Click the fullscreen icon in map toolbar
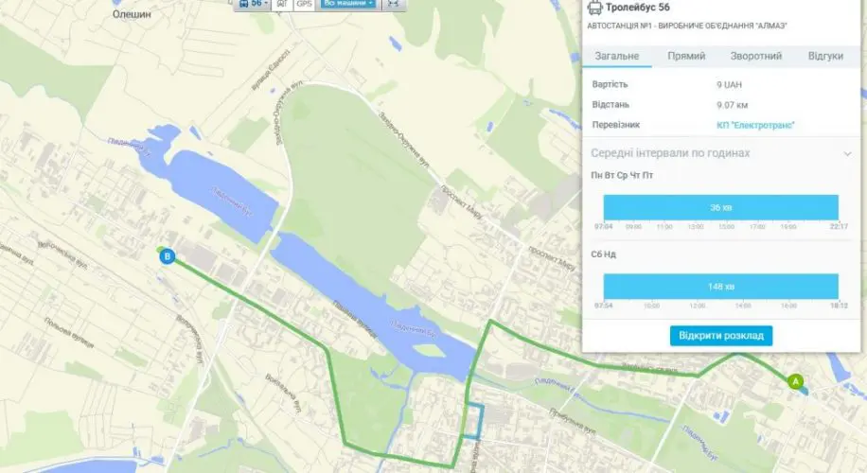The image size is (867, 473). click(x=393, y=4)
